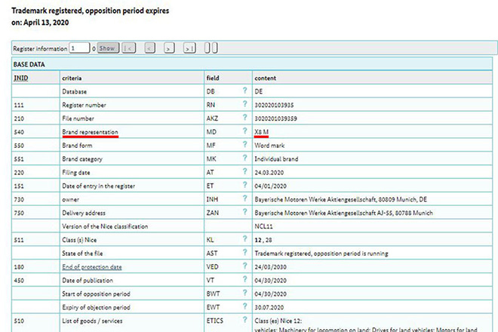This screenshot has width=498, height=332.
Task: Click help icon for Register number row
Action: pyautogui.click(x=244, y=105)
